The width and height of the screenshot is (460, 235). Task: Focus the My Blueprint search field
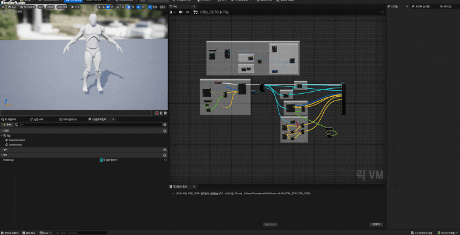click(x=90, y=125)
